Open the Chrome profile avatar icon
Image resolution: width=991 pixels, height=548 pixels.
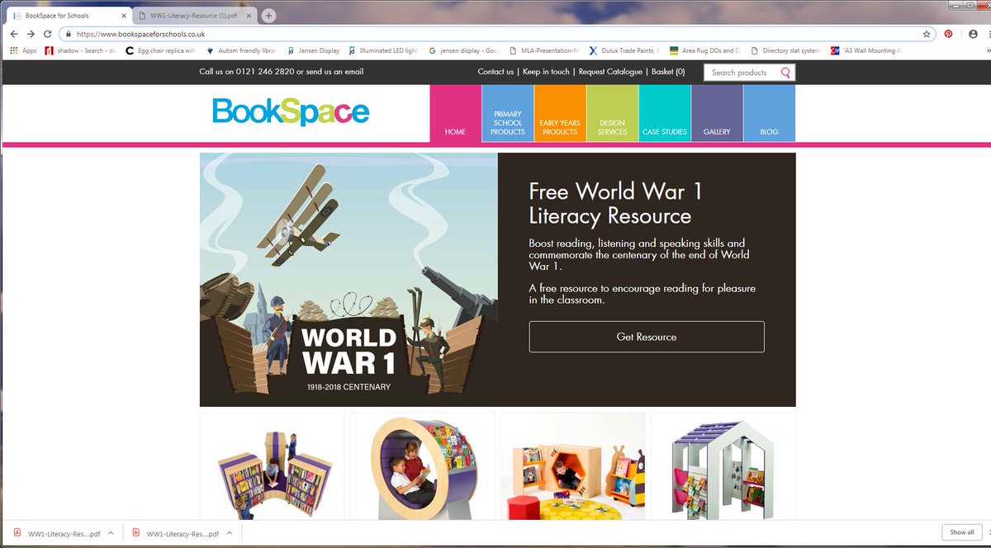pos(973,34)
